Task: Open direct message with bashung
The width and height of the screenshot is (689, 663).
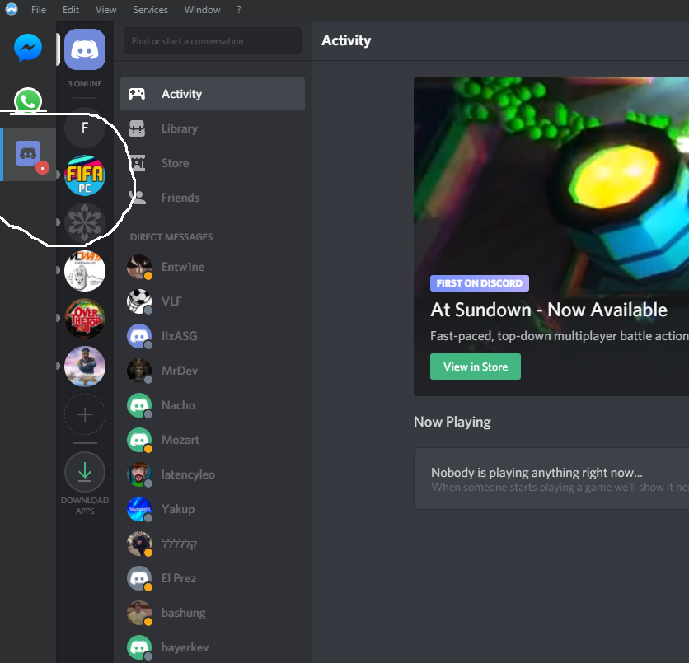Action: coord(213,613)
